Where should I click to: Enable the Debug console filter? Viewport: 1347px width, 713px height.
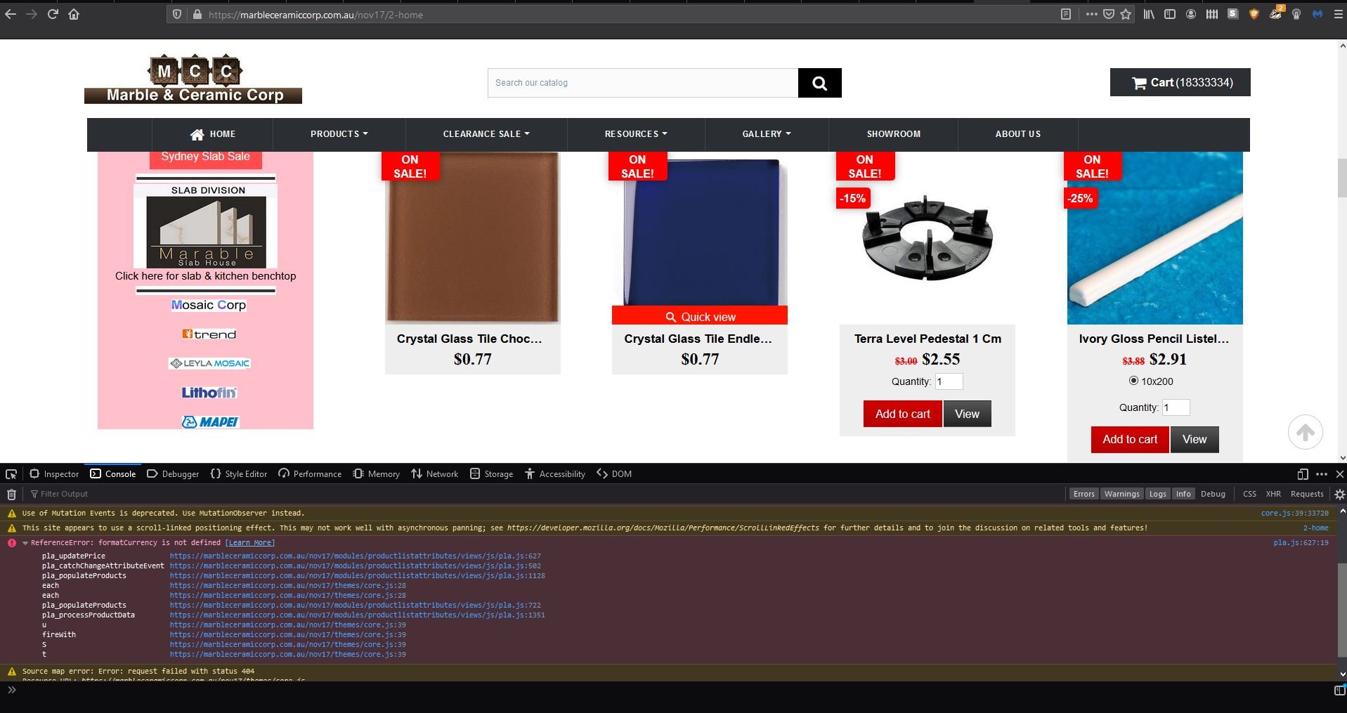1213,494
